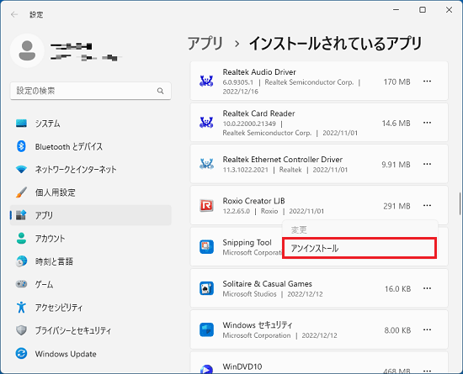Click the user profile avatar
The height and width of the screenshot is (374, 463).
pos(27,51)
